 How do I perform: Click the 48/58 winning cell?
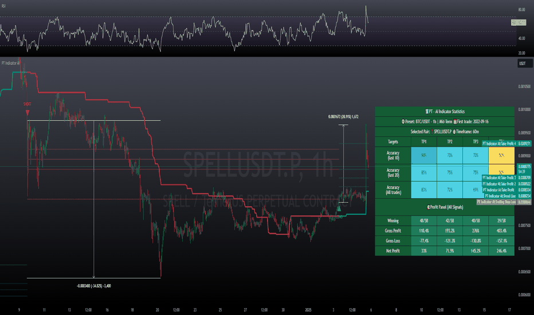[424, 220]
